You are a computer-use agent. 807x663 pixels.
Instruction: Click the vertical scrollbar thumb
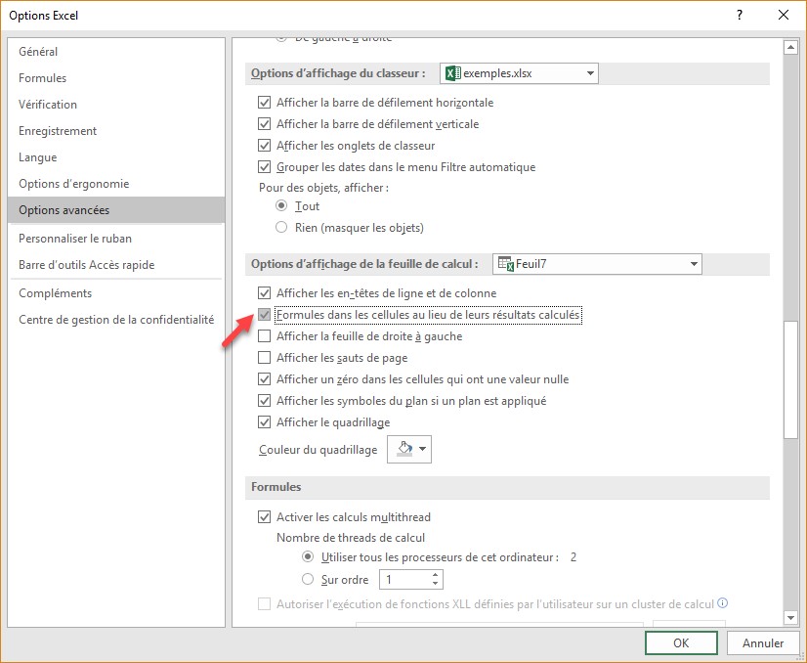(x=790, y=379)
